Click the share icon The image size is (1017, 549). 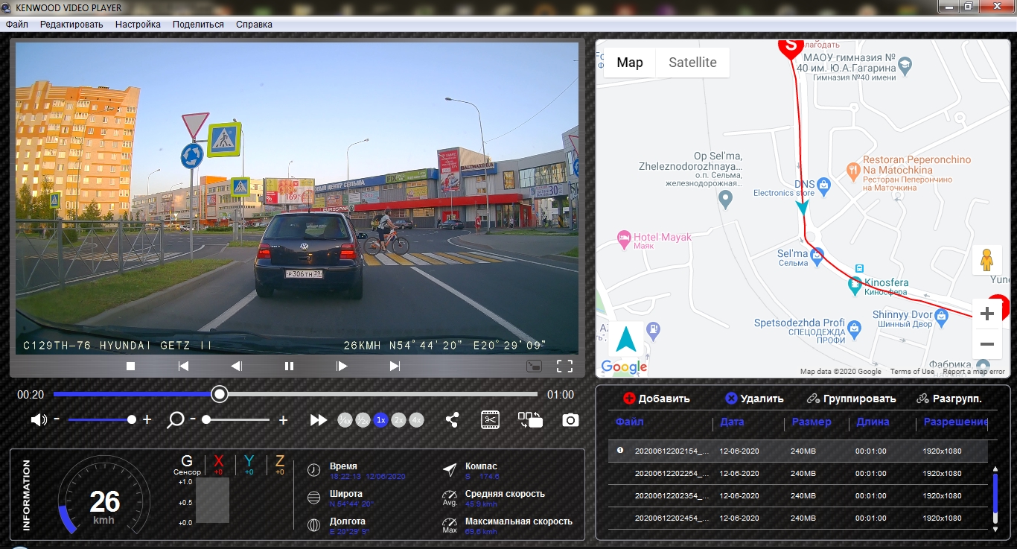(452, 420)
